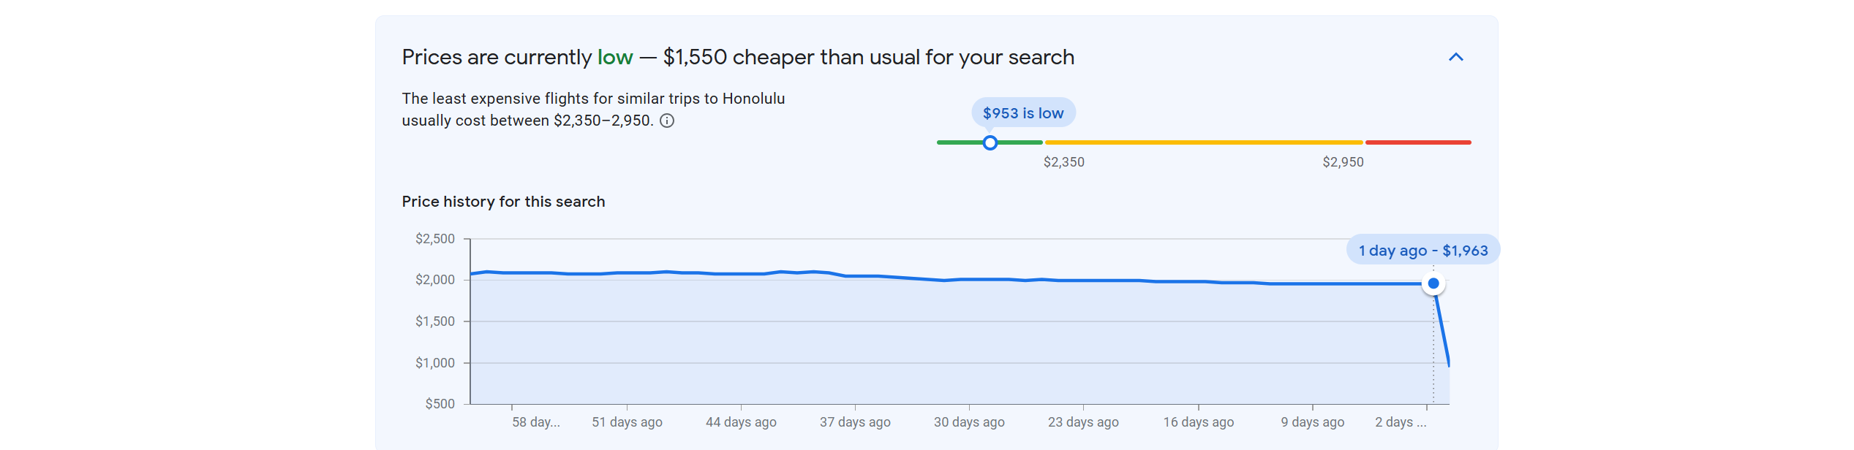Click the "16 days ago" axis label
The image size is (1854, 450).
coord(1198,422)
